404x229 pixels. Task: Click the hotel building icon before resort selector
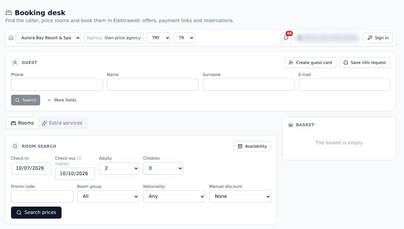click(x=11, y=38)
